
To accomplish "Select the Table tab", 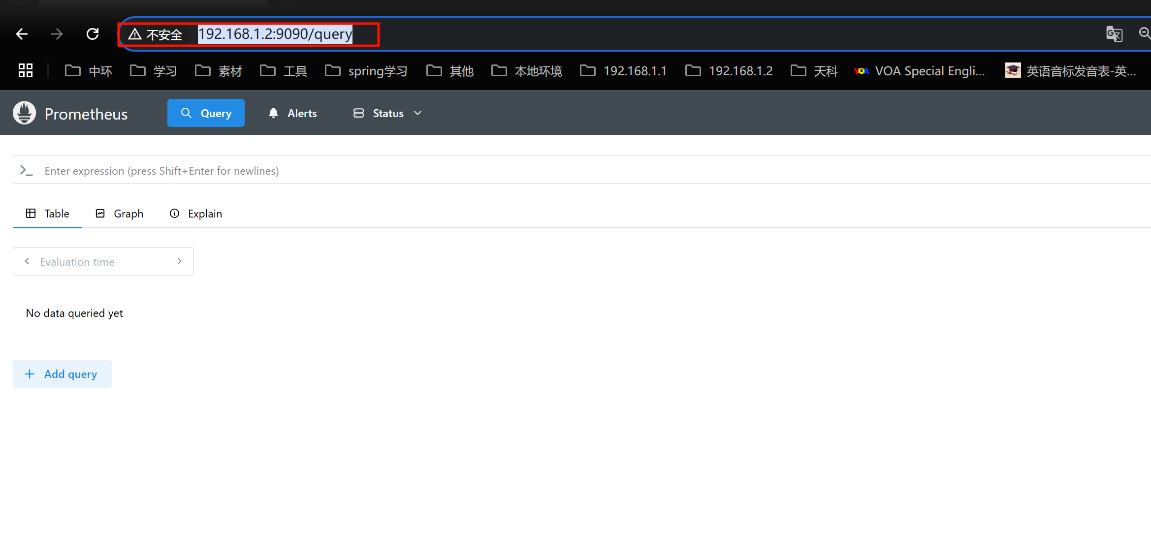I will coord(48,214).
